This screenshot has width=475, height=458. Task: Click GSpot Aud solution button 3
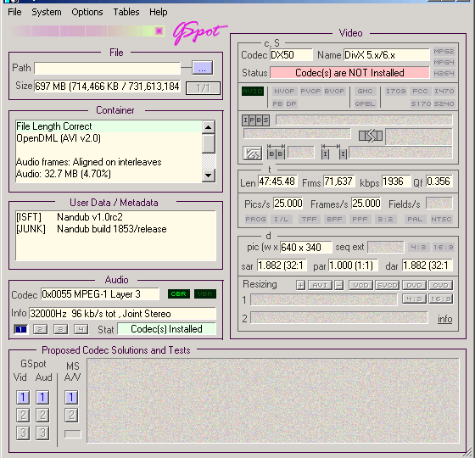click(x=42, y=433)
